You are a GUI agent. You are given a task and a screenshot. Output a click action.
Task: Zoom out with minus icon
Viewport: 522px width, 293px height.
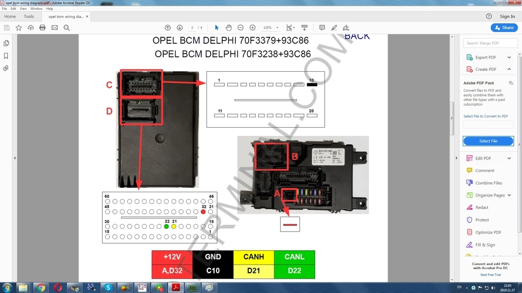pos(241,27)
